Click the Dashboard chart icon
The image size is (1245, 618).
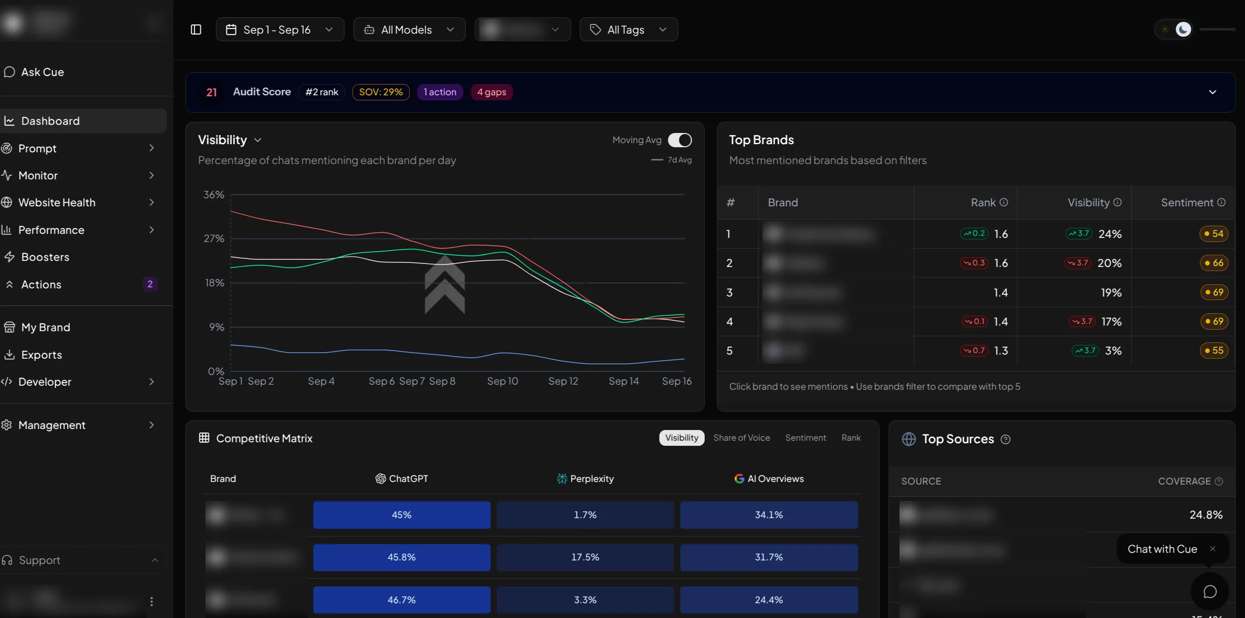tap(9, 121)
